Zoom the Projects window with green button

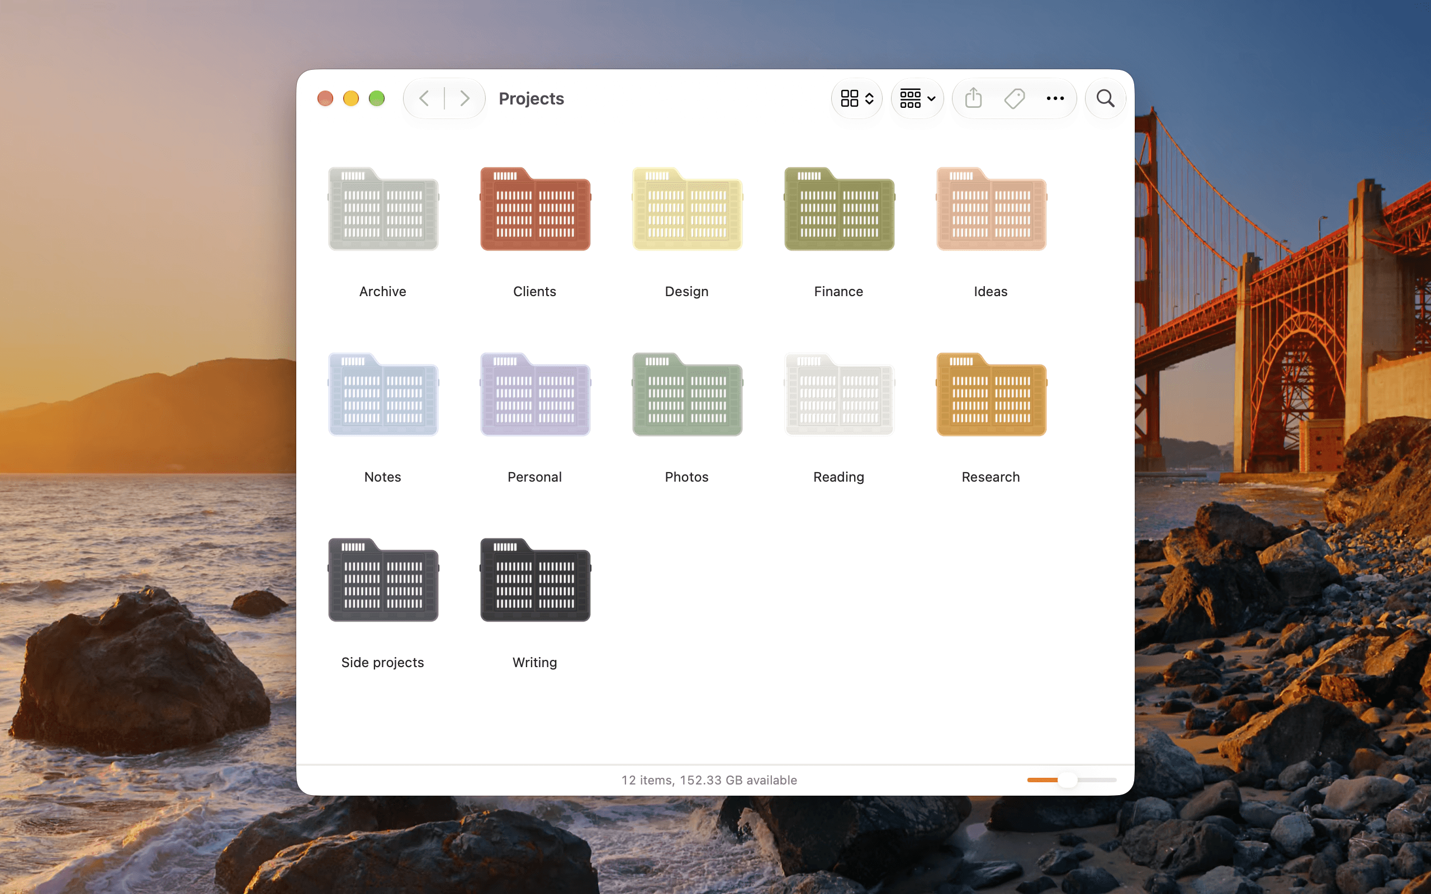(377, 98)
